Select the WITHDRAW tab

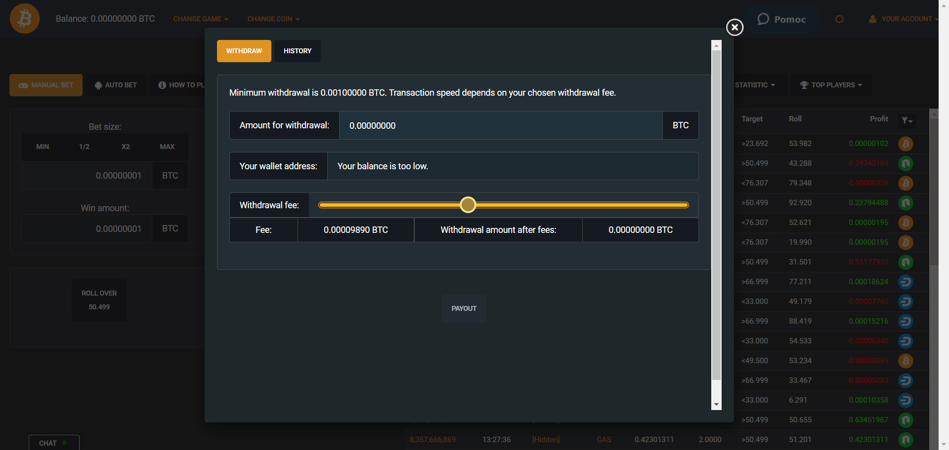[244, 51]
